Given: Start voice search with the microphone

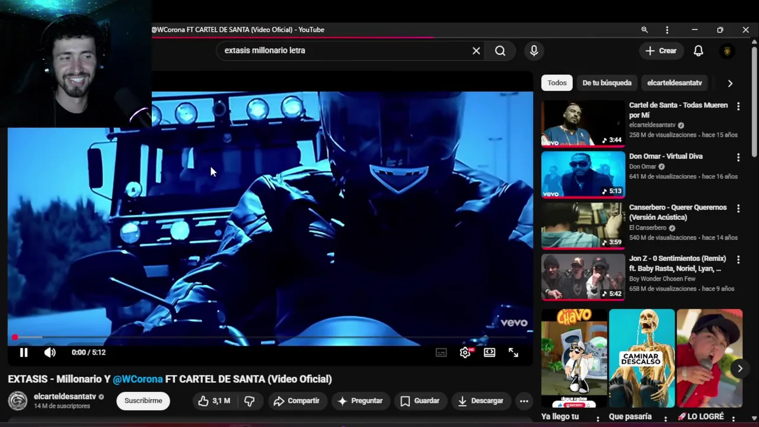Looking at the screenshot, I should [x=534, y=51].
